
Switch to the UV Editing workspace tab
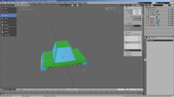pyautogui.click(x=43, y=3)
